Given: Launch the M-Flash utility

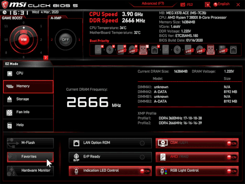Looking at the screenshot, I should pos(30,143).
